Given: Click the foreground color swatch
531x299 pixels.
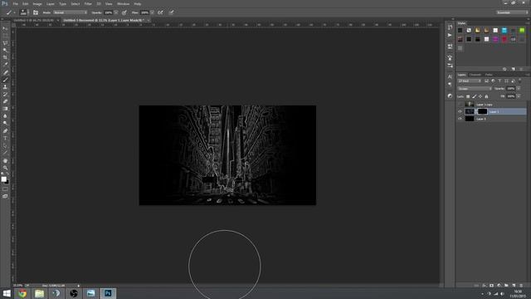Looking at the screenshot, I should click(x=3, y=179).
